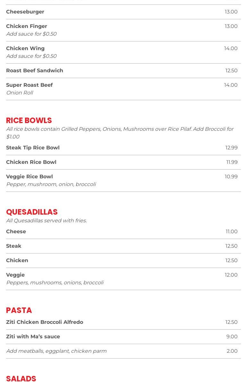Select Ziti Chicken Broccoli Alfredo item
The image size is (247, 382).
[45, 322]
